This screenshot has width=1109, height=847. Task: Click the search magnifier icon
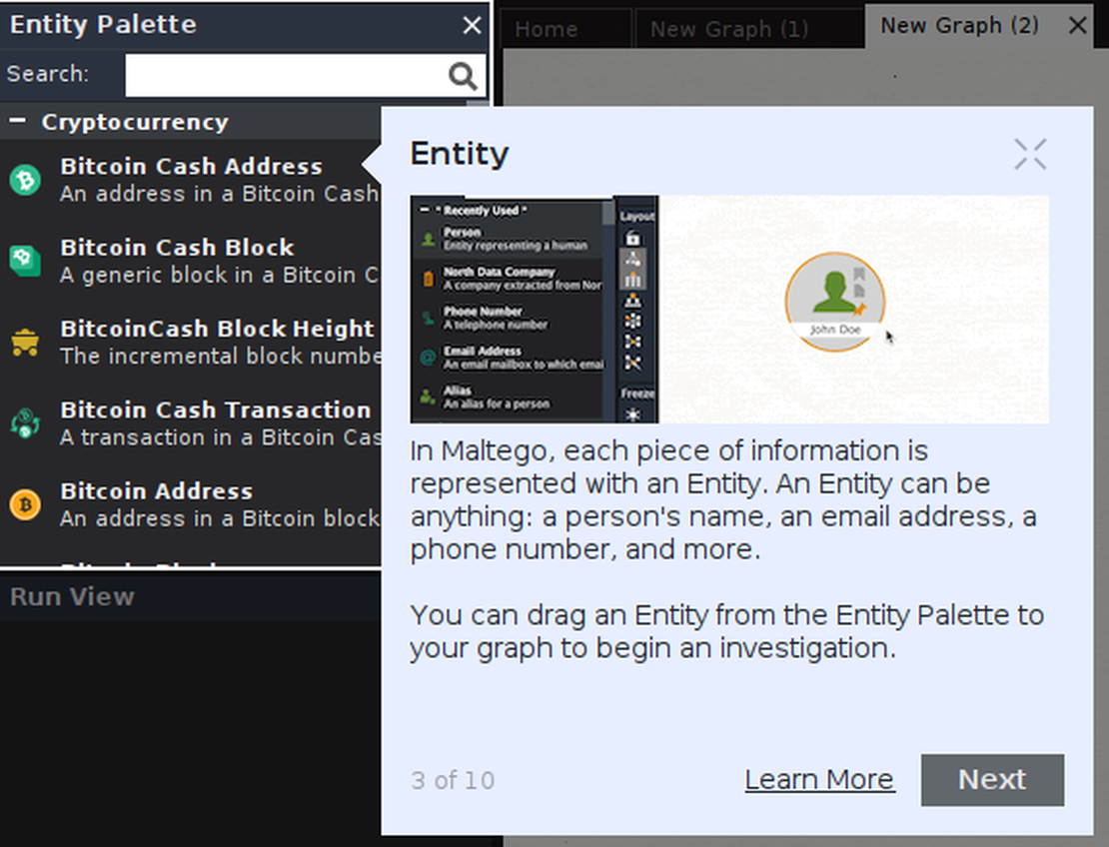pyautogui.click(x=464, y=75)
